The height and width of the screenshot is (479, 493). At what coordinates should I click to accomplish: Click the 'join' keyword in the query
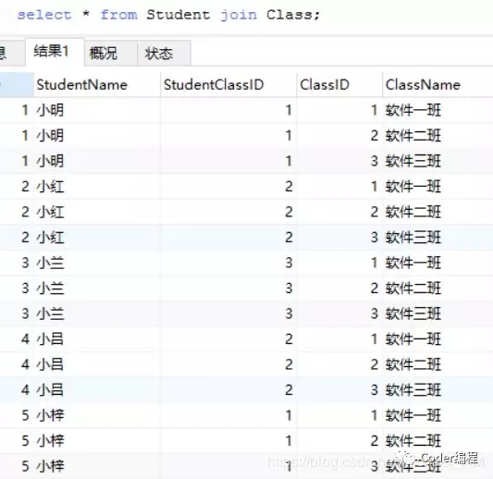tap(239, 15)
